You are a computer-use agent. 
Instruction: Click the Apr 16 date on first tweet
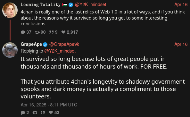point(181,4)
